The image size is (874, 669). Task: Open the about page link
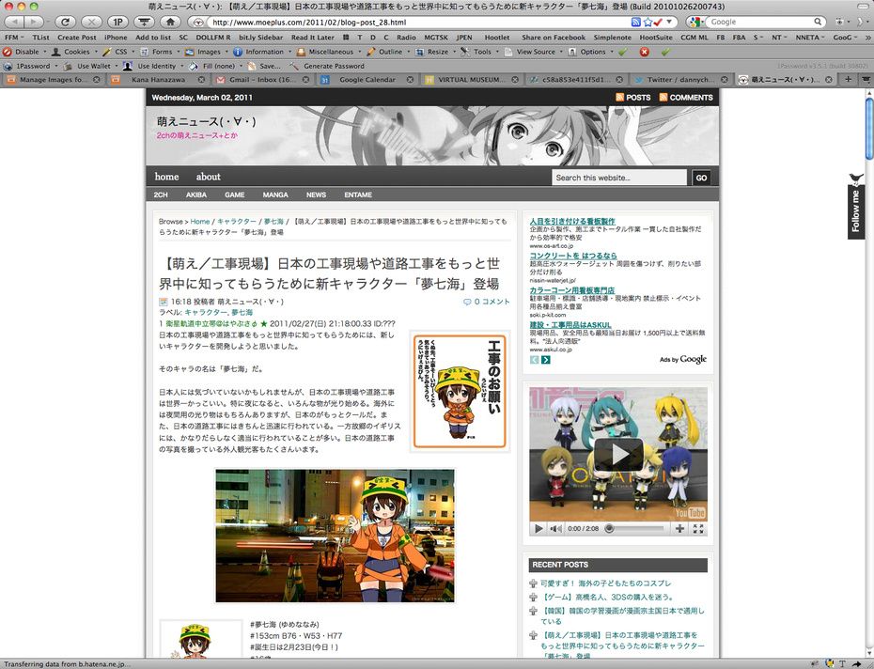click(x=208, y=177)
